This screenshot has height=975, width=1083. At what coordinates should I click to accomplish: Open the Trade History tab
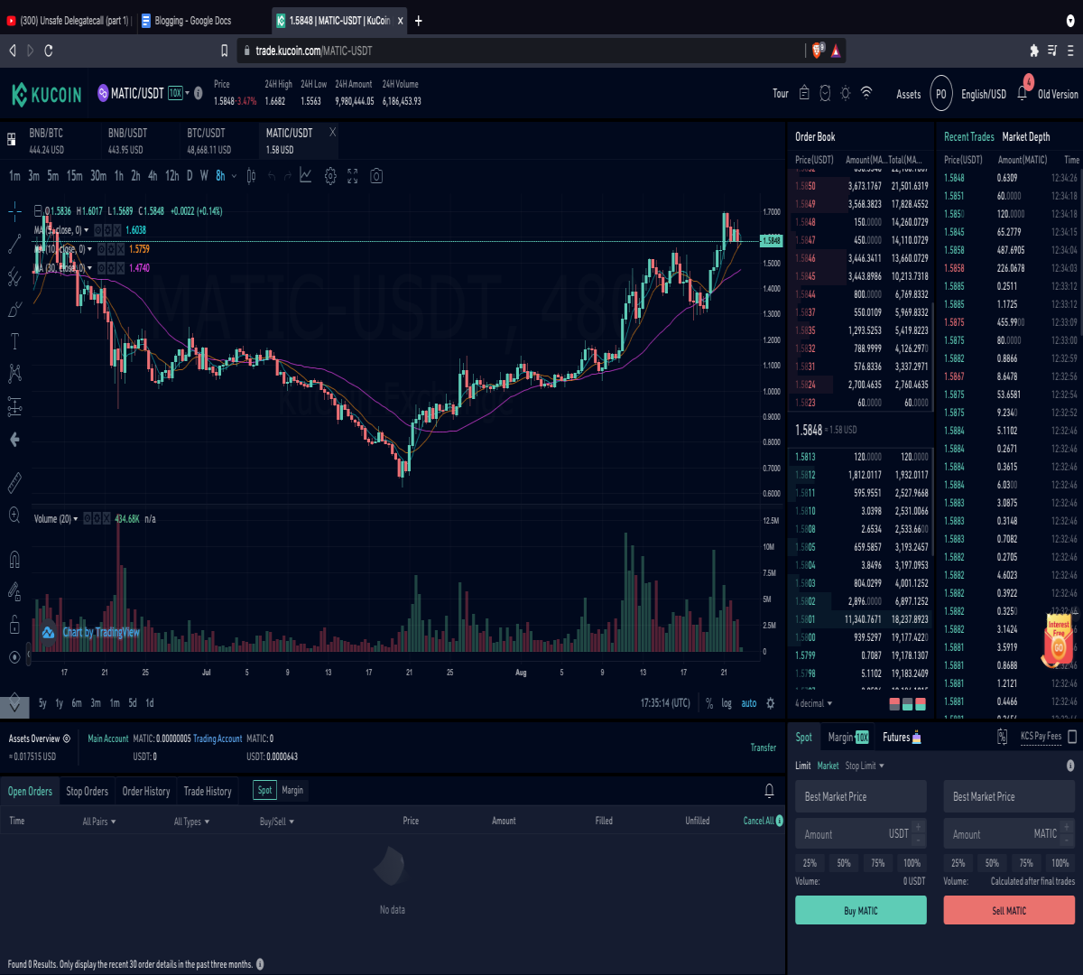pos(208,791)
